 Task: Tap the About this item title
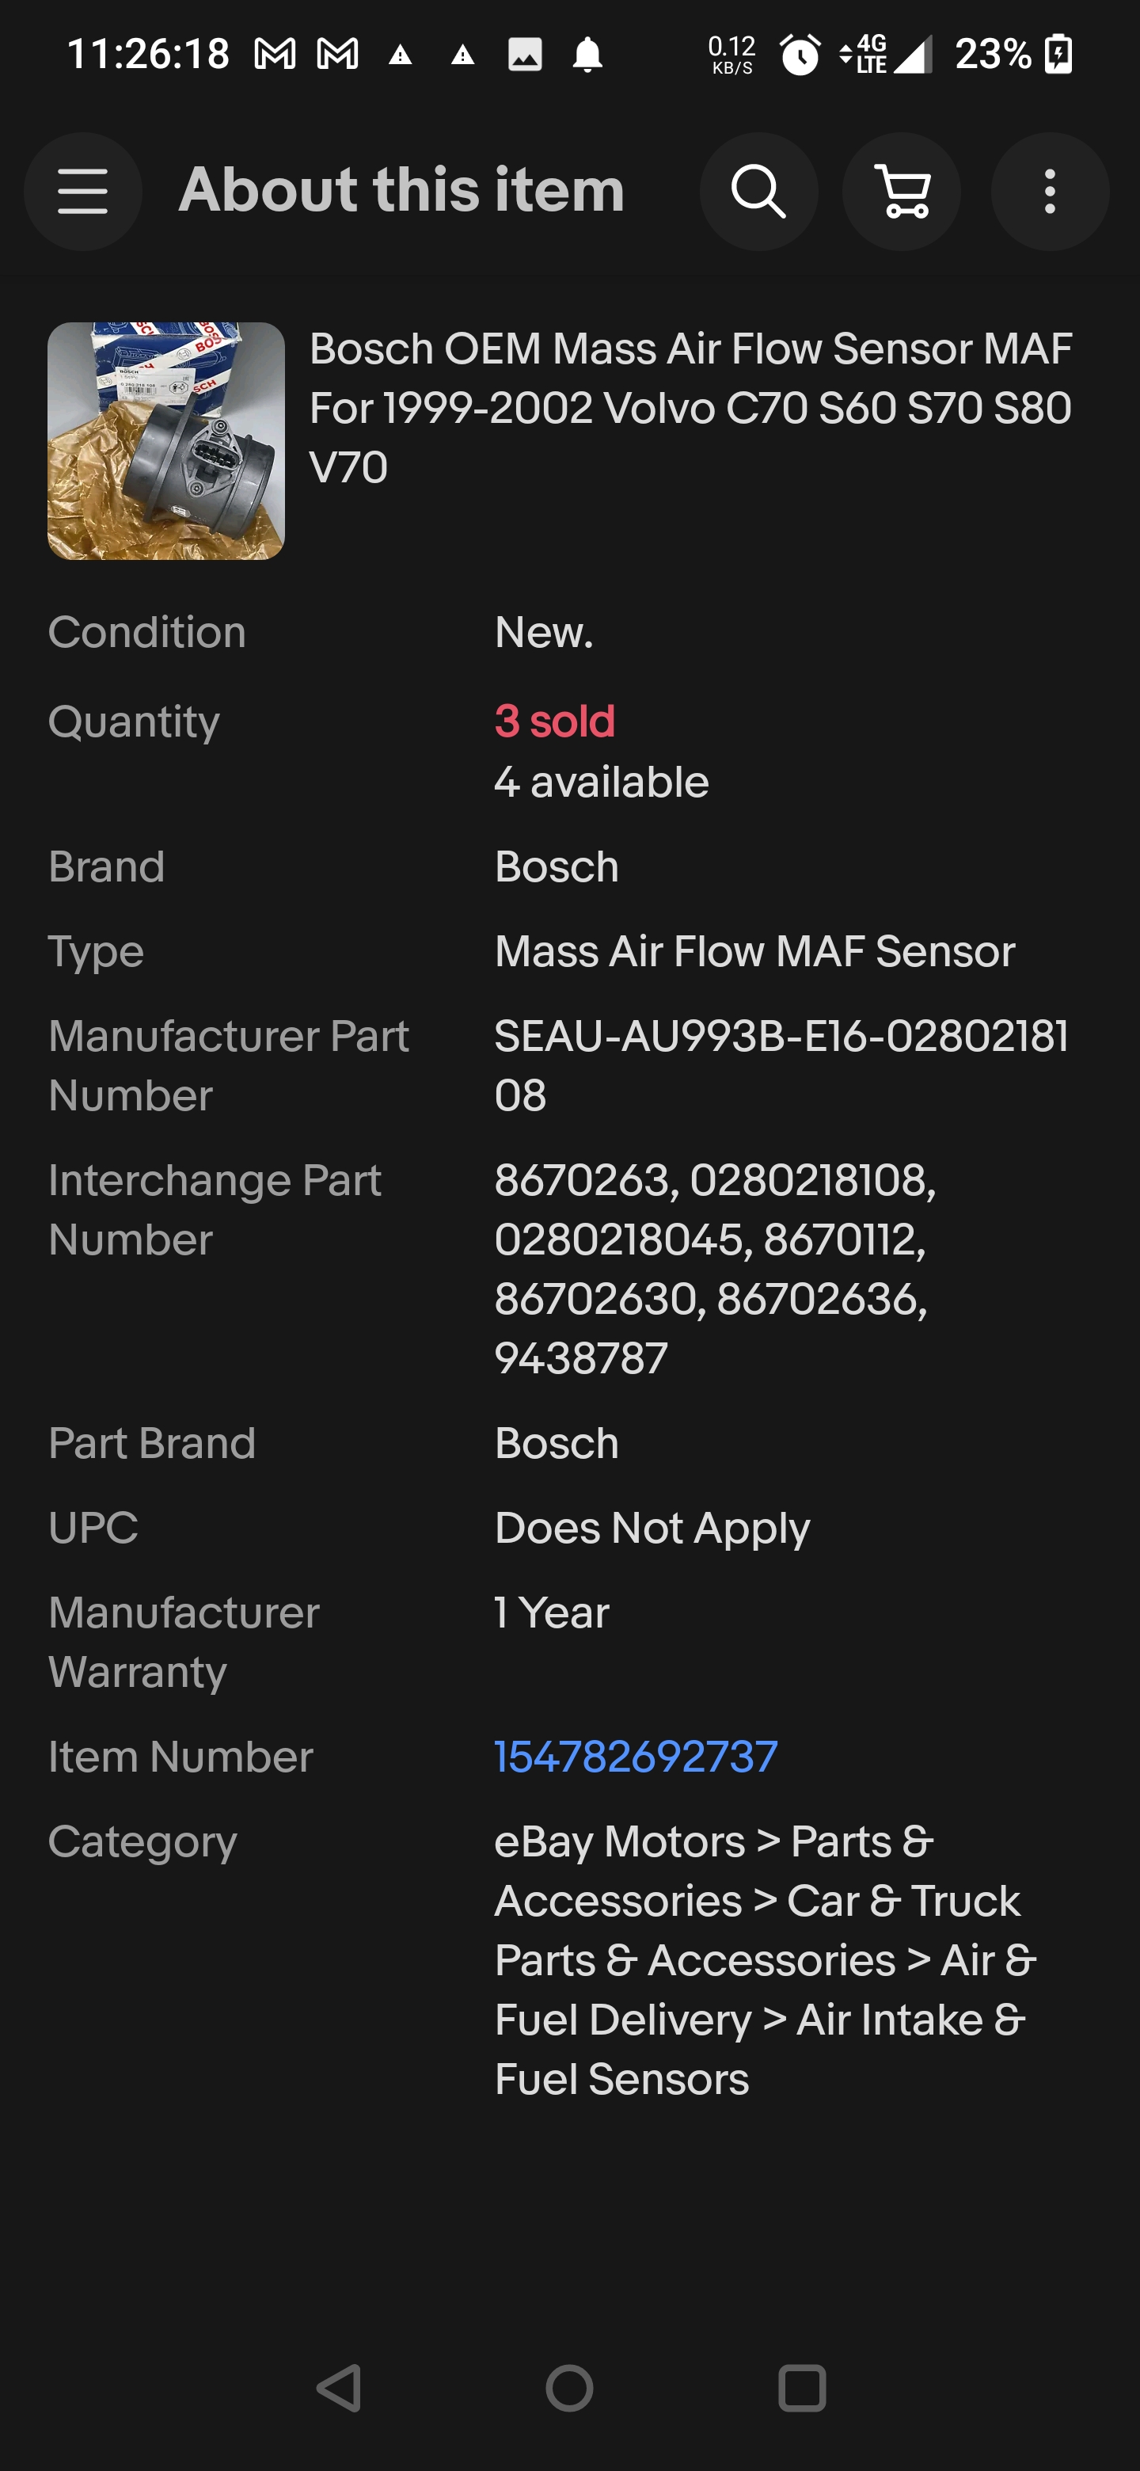(x=404, y=191)
